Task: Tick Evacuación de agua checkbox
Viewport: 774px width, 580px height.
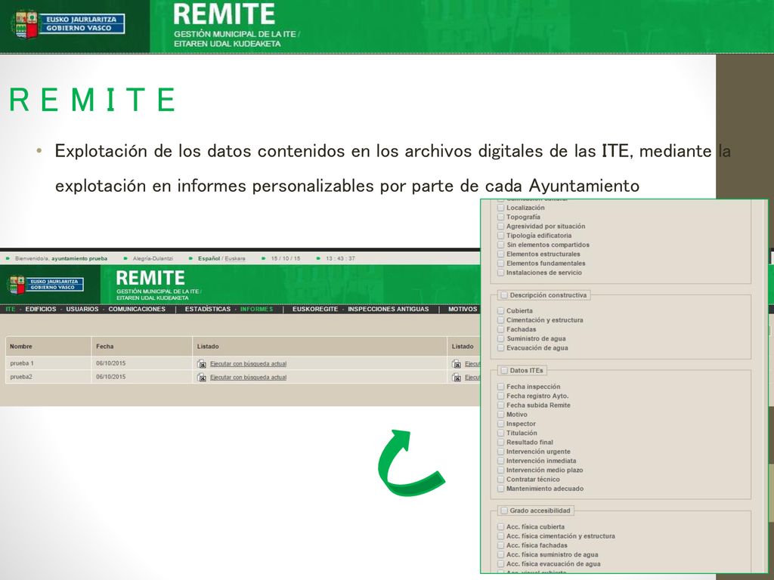Action: pyautogui.click(x=500, y=348)
